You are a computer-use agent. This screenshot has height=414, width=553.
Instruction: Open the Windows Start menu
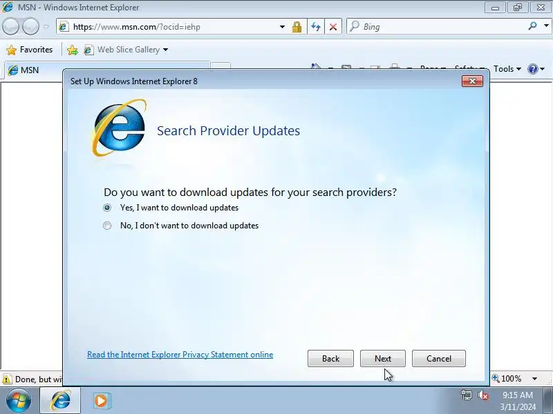point(18,401)
